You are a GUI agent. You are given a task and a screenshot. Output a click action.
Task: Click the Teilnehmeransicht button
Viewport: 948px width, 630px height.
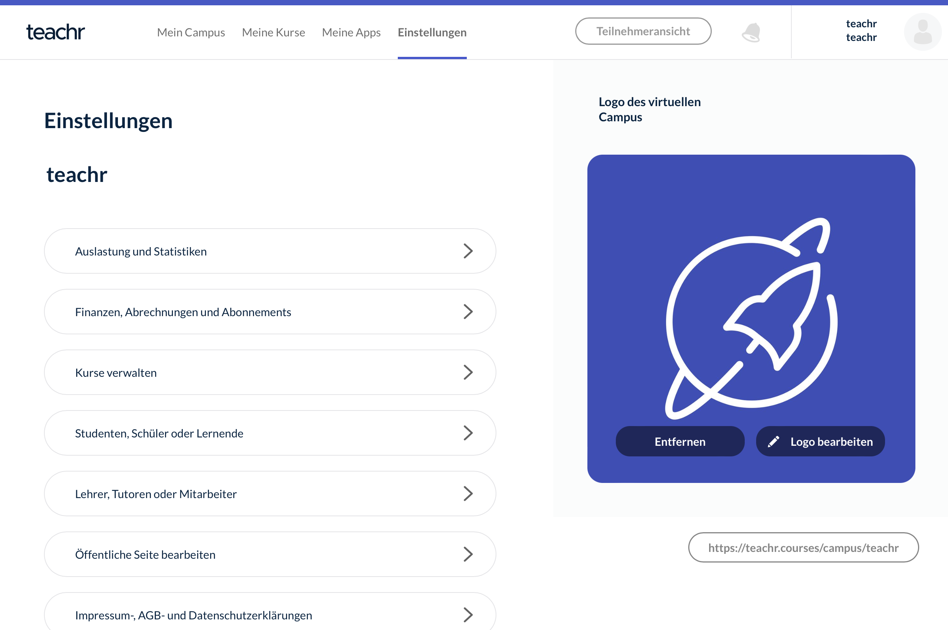coord(643,31)
